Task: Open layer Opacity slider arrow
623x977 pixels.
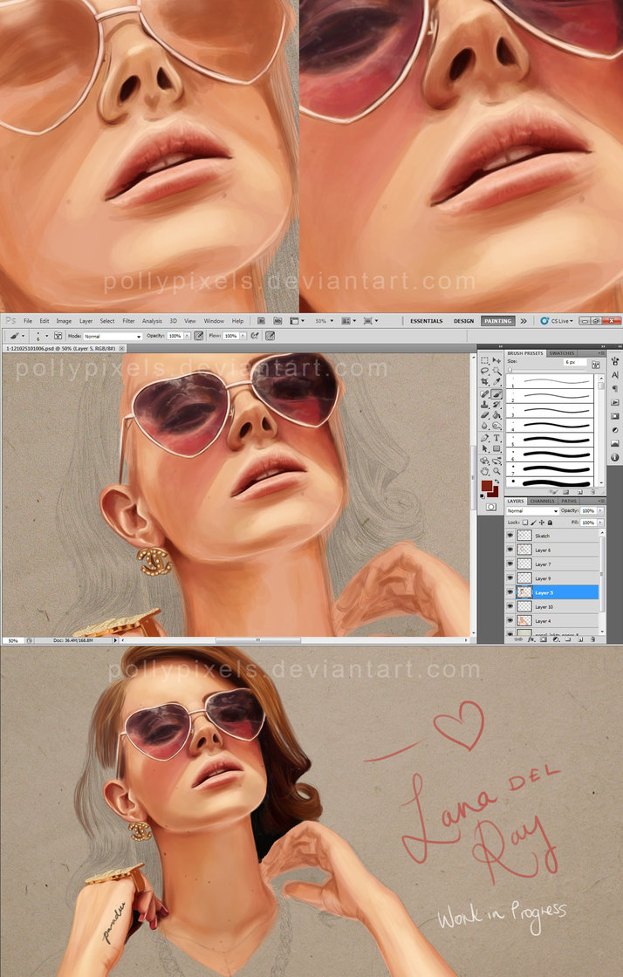Action: click(x=600, y=511)
